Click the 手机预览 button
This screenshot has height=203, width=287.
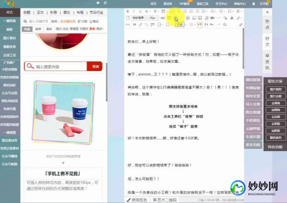pos(253,120)
